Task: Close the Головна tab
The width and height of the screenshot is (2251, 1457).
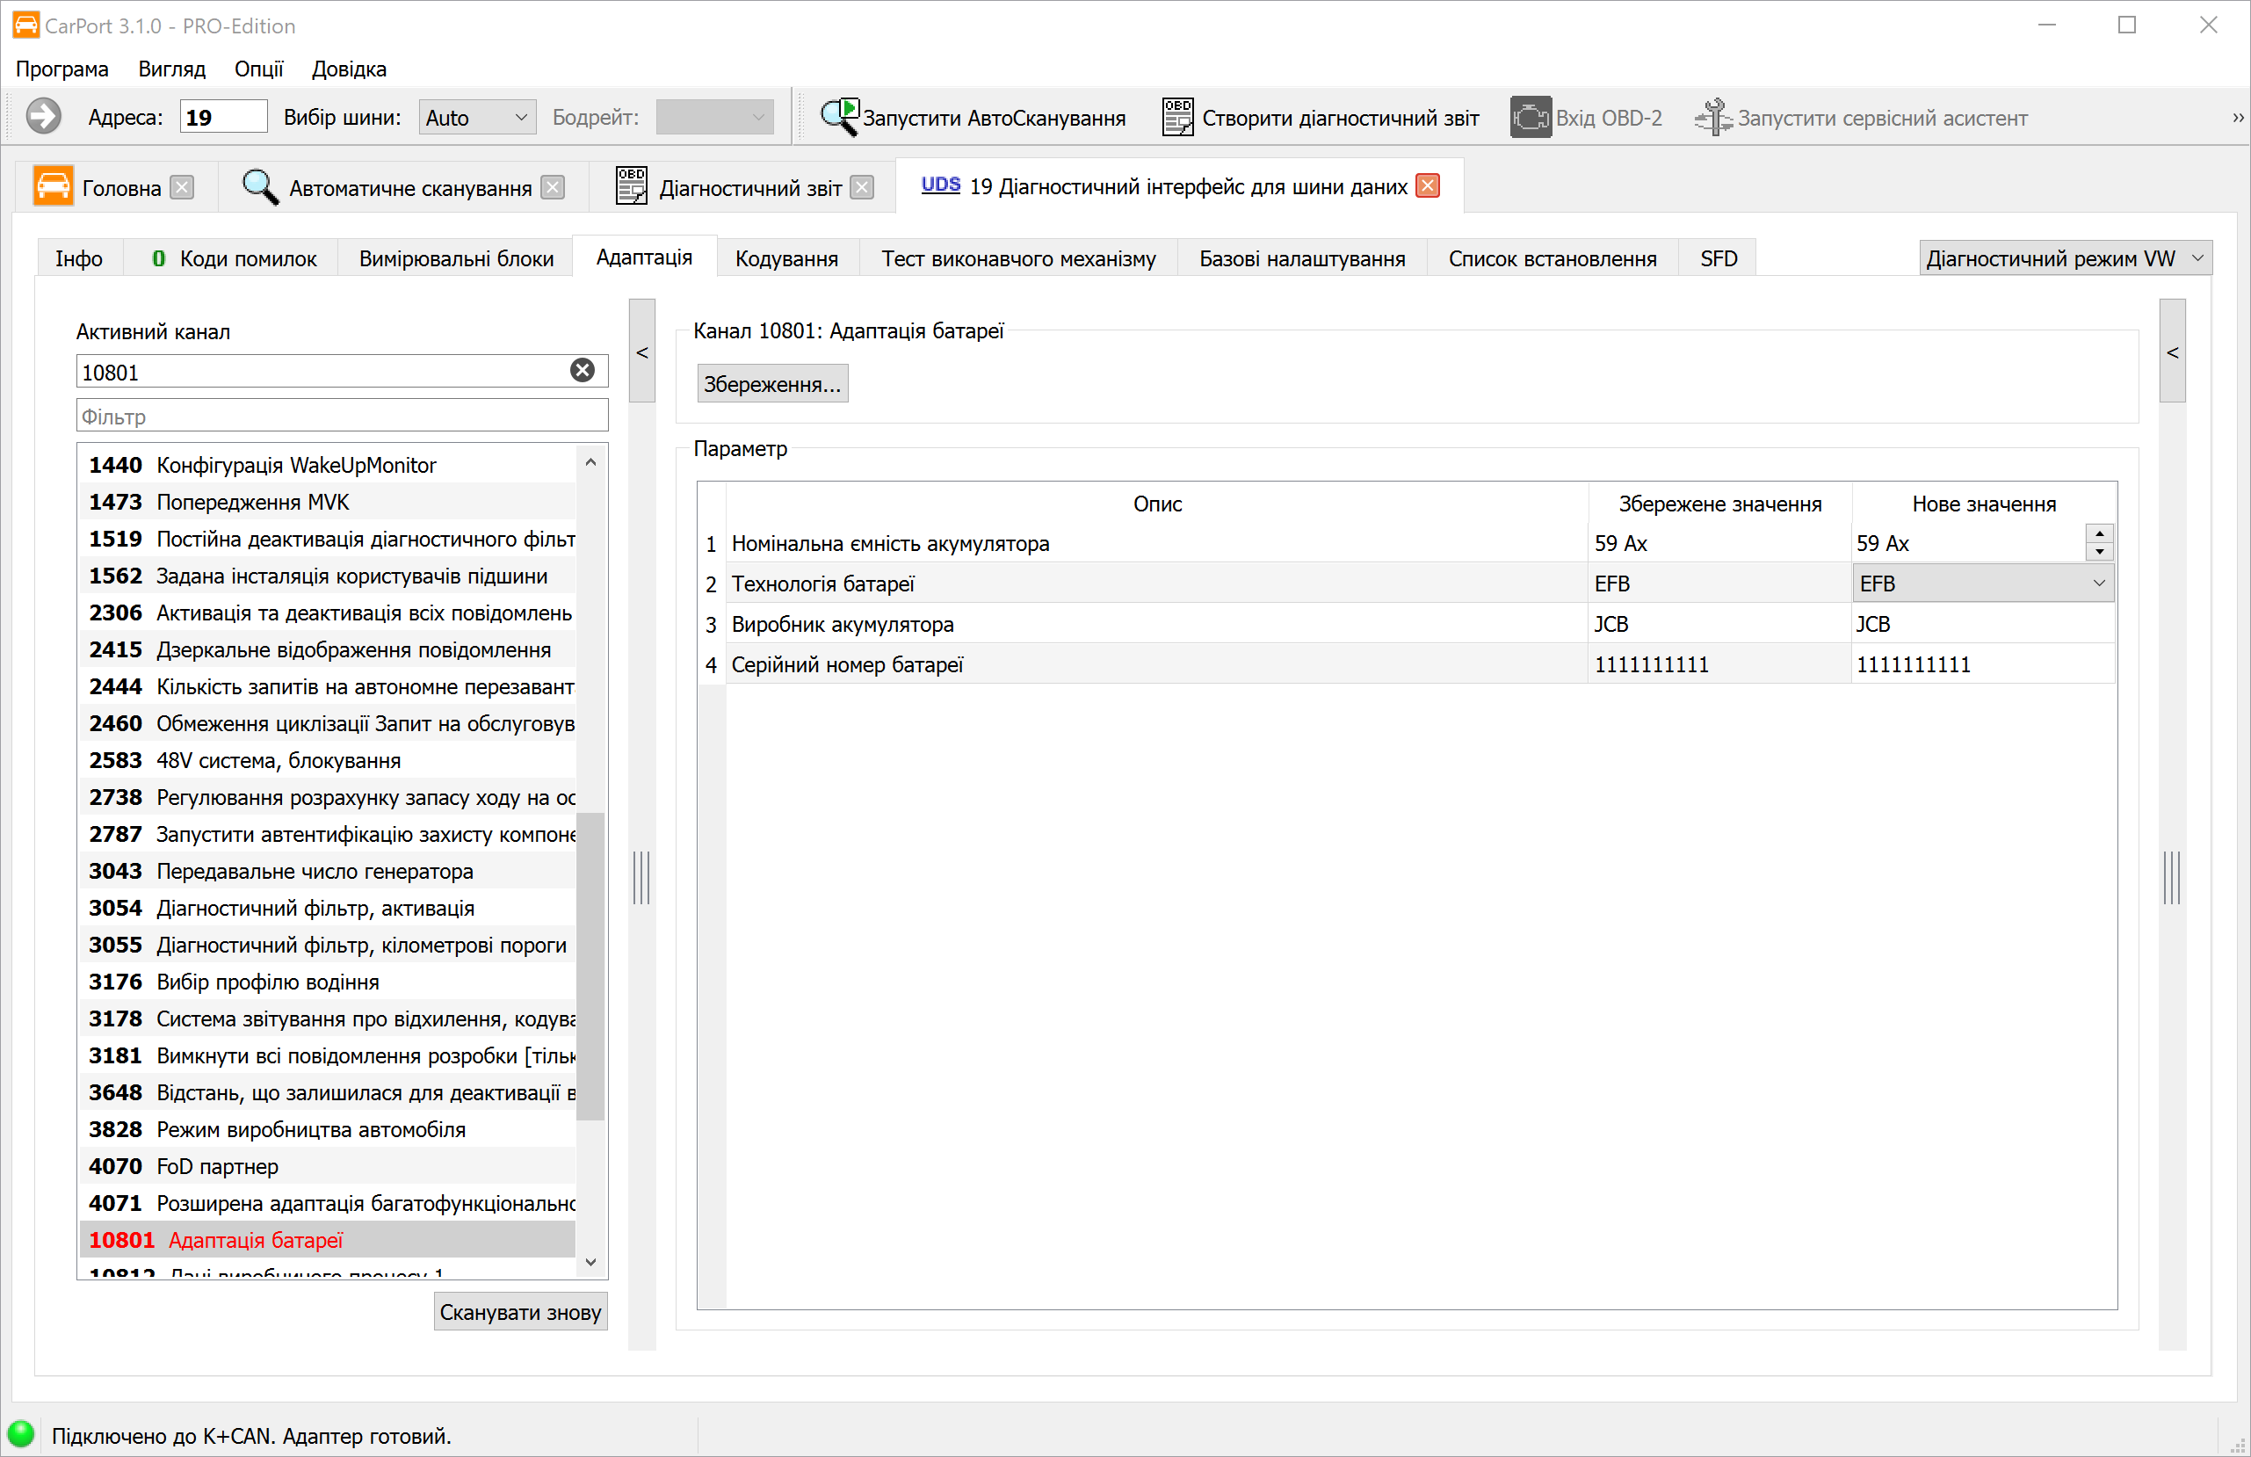Action: tap(182, 188)
